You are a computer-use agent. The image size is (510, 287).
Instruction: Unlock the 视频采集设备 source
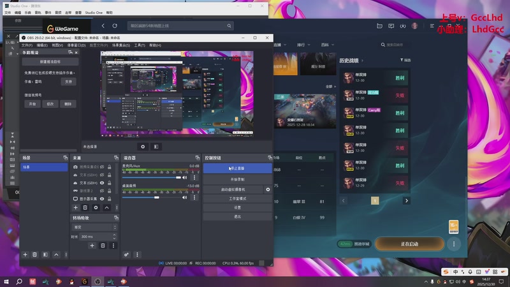pos(110,167)
